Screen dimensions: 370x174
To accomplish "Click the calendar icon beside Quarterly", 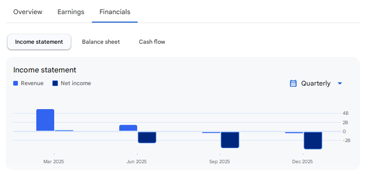I will point(293,83).
